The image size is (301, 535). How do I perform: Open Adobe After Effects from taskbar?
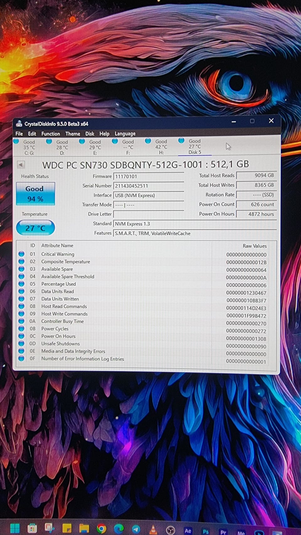[x=188, y=531]
